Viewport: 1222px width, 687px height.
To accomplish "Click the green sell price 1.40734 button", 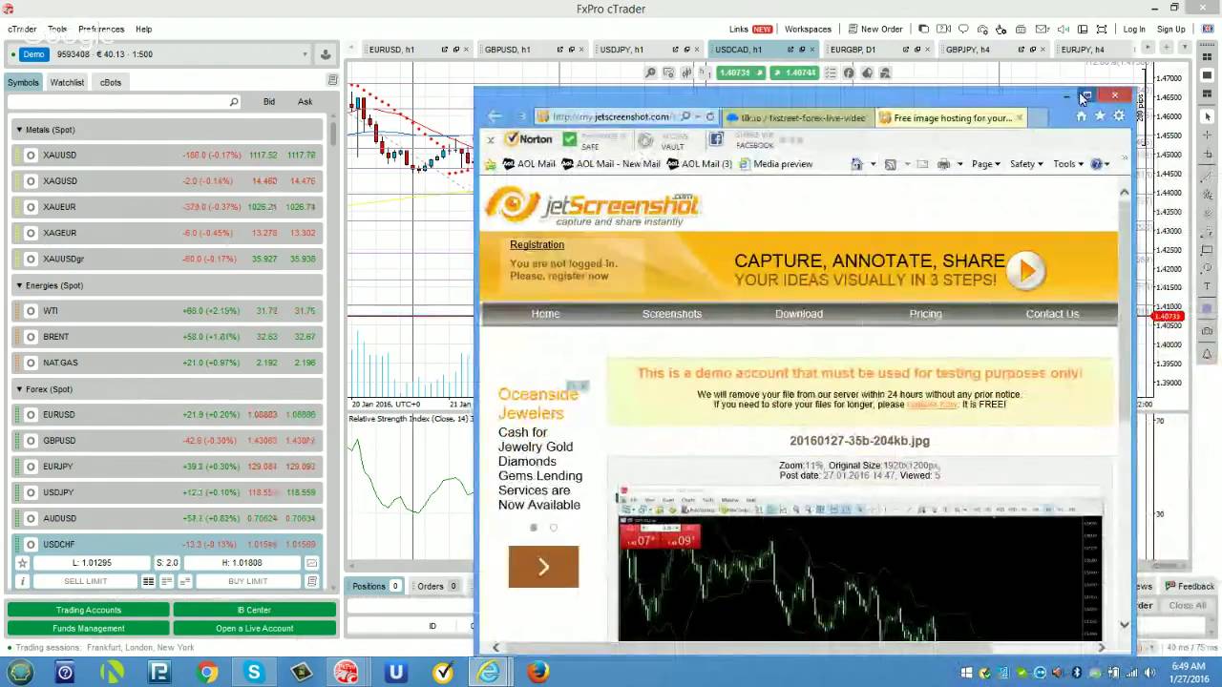I will [741, 73].
